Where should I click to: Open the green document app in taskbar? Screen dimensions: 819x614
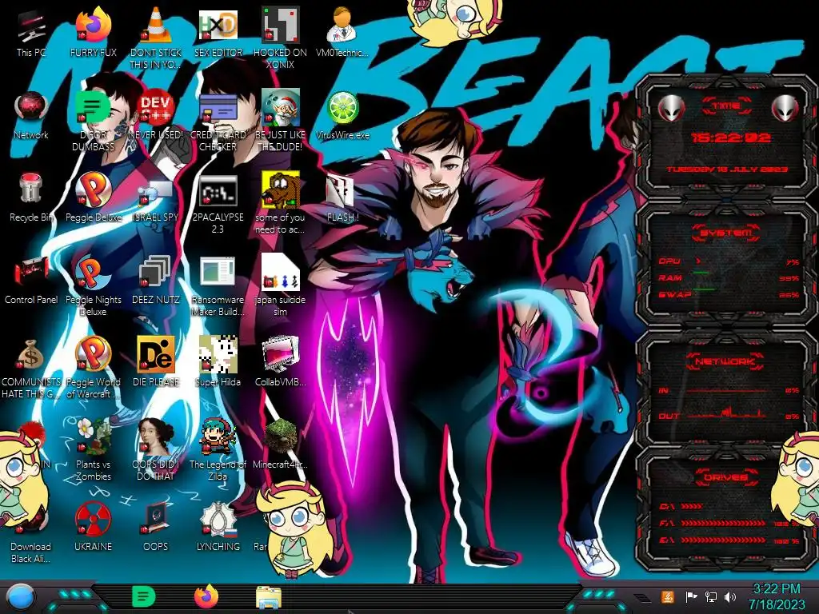point(144,596)
